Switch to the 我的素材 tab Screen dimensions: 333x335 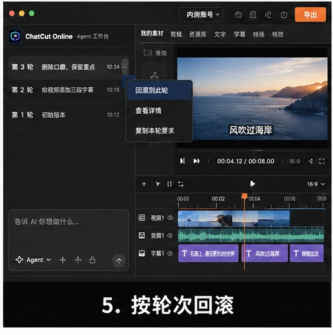152,34
